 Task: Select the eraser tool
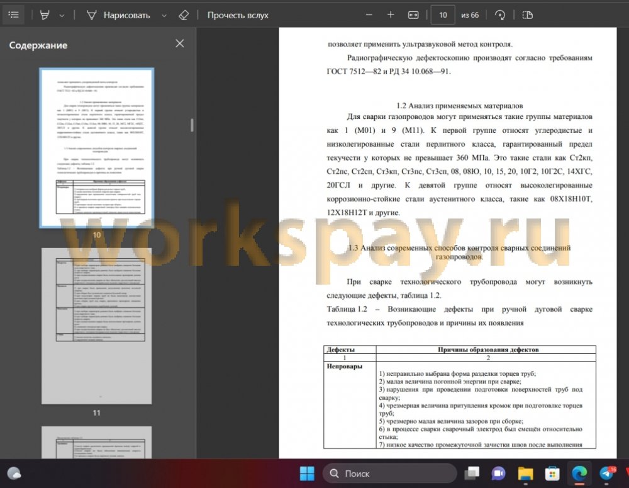(x=183, y=15)
